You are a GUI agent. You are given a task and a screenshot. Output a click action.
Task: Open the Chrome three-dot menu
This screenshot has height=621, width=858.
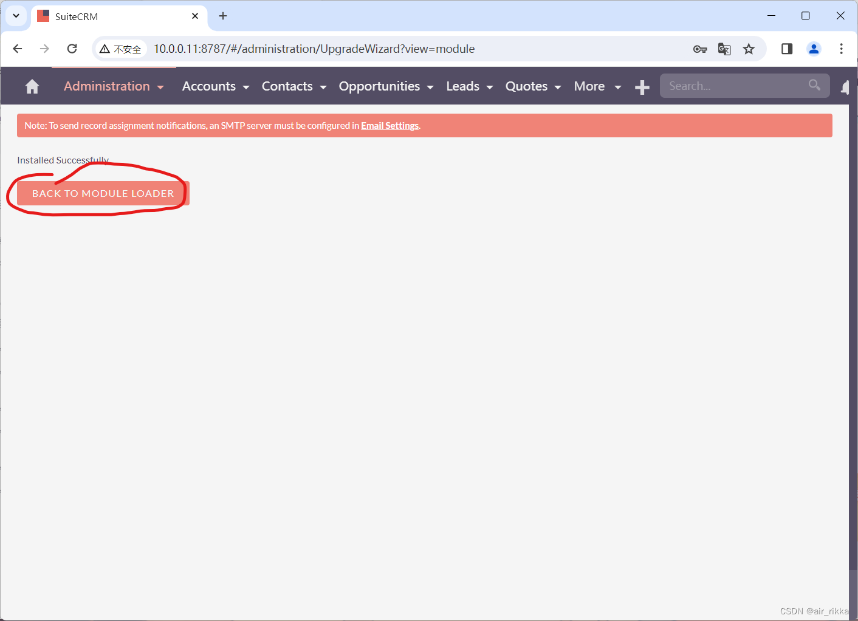point(842,49)
